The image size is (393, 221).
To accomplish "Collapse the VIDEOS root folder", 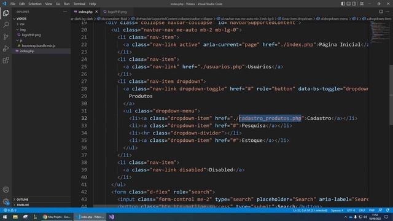I will tap(21, 18).
